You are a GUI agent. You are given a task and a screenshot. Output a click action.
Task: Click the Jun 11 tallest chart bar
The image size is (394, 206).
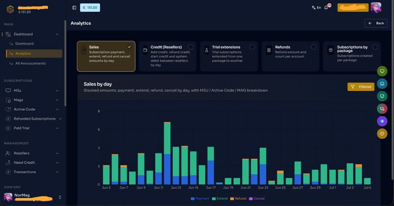(x=167, y=153)
